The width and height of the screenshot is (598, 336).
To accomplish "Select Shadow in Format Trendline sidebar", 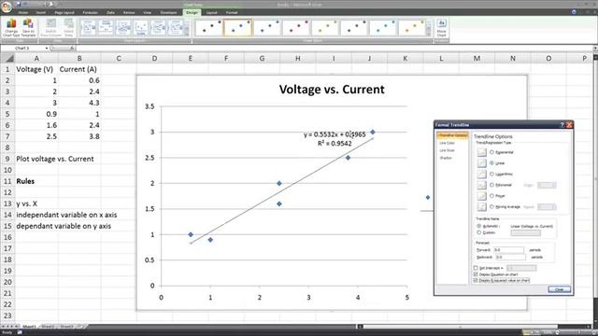I will pos(446,158).
